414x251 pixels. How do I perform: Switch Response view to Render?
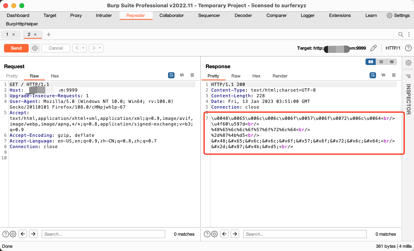pyautogui.click(x=280, y=76)
